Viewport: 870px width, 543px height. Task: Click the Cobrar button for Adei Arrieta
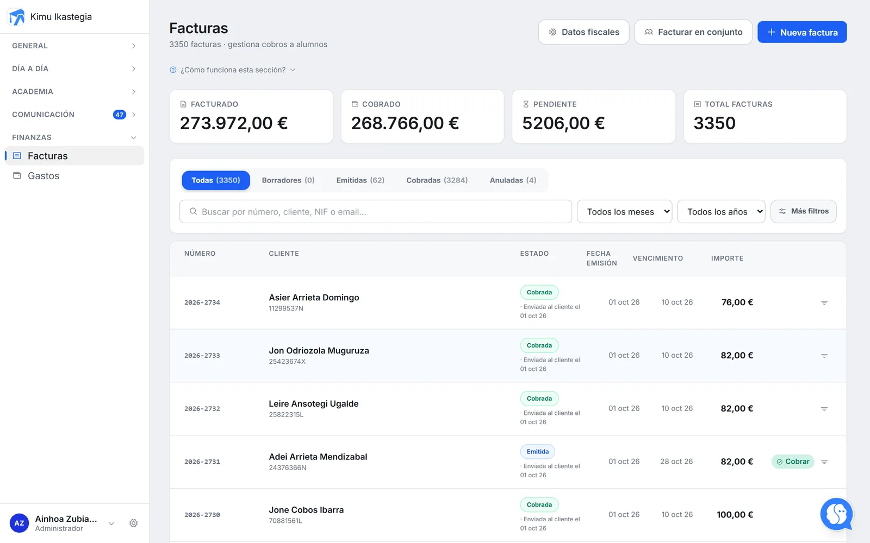tap(793, 462)
